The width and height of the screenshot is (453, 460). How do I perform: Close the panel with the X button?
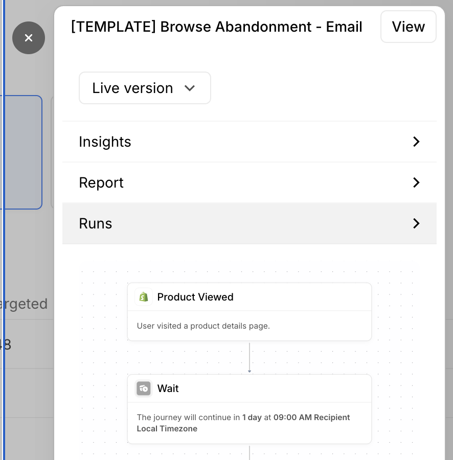(x=29, y=38)
